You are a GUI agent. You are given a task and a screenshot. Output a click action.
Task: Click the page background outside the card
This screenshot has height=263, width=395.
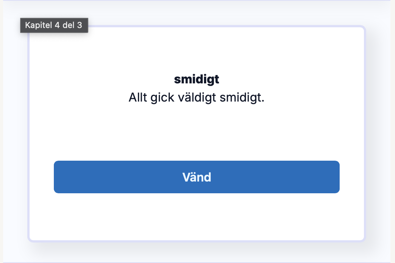click(383, 133)
